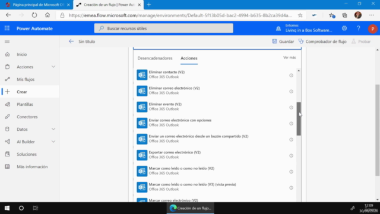Image resolution: width=380 pixels, height=214 pixels.
Task: Click the Más información book icon
Action: [x=8, y=166]
